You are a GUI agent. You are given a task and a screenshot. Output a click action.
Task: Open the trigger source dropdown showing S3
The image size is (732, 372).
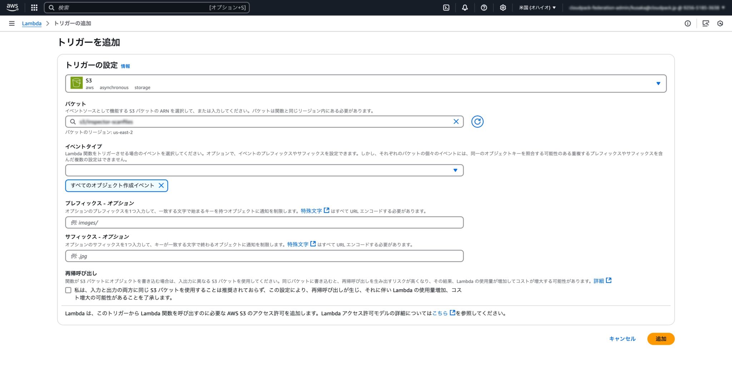(659, 83)
